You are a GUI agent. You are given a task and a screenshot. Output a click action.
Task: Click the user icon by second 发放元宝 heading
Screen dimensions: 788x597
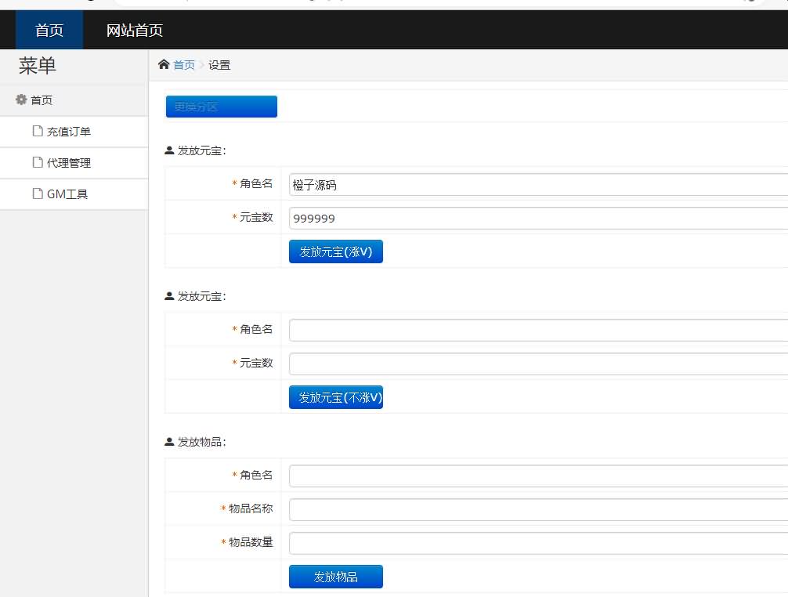[169, 297]
